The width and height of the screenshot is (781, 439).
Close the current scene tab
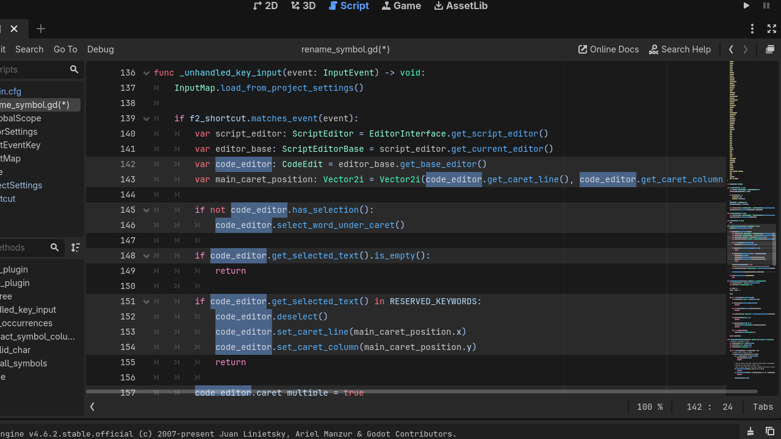[14, 29]
